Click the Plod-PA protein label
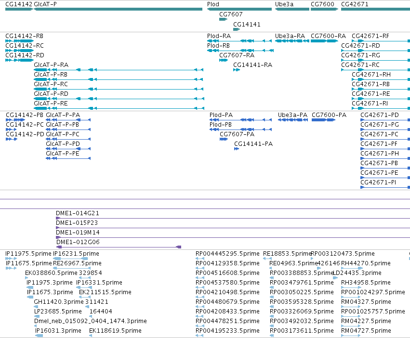The width and height of the screenshot is (410, 338). coord(221,115)
